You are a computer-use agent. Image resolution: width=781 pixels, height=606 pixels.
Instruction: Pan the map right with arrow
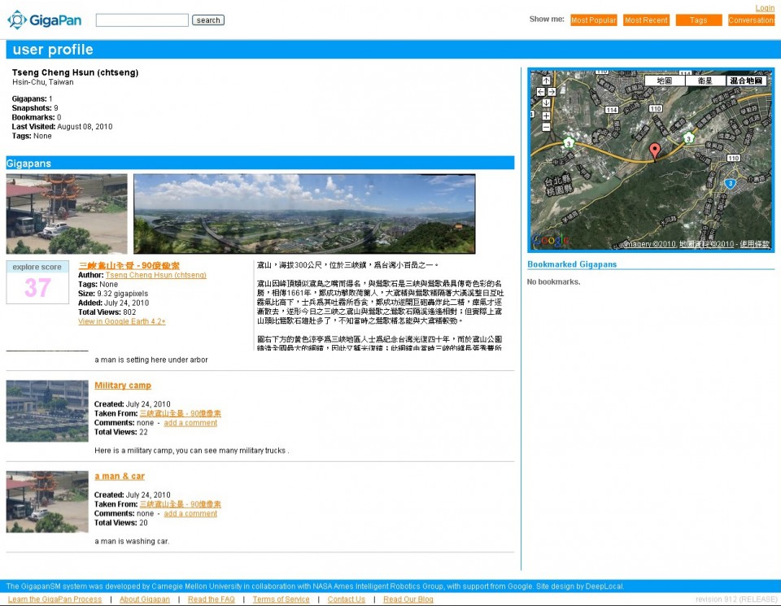tap(552, 92)
